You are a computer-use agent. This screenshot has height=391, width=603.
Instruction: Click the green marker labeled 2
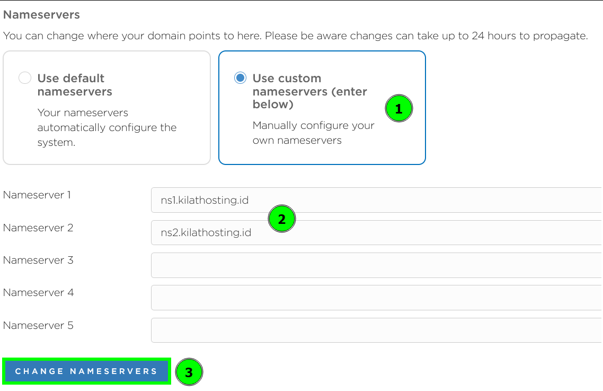[282, 219]
